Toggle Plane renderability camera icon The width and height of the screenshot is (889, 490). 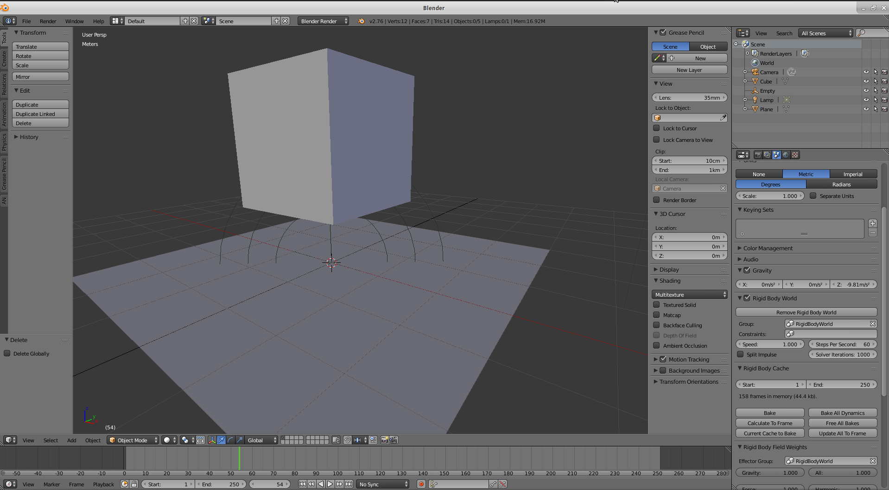[884, 109]
